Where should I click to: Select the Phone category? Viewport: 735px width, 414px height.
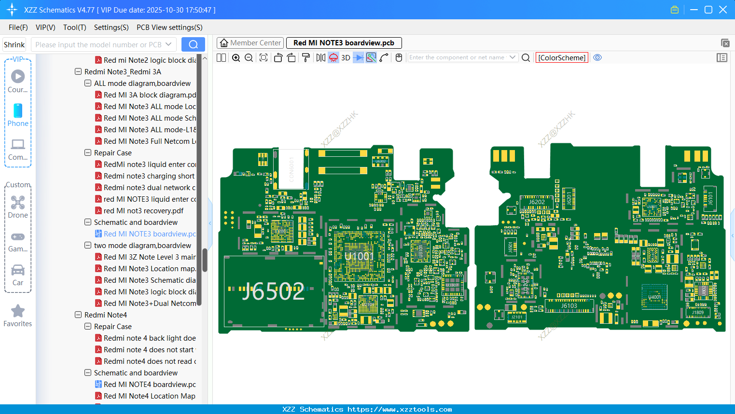[18, 115]
